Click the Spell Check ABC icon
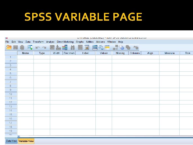193x145 pixels. pyautogui.click(x=136, y=48)
